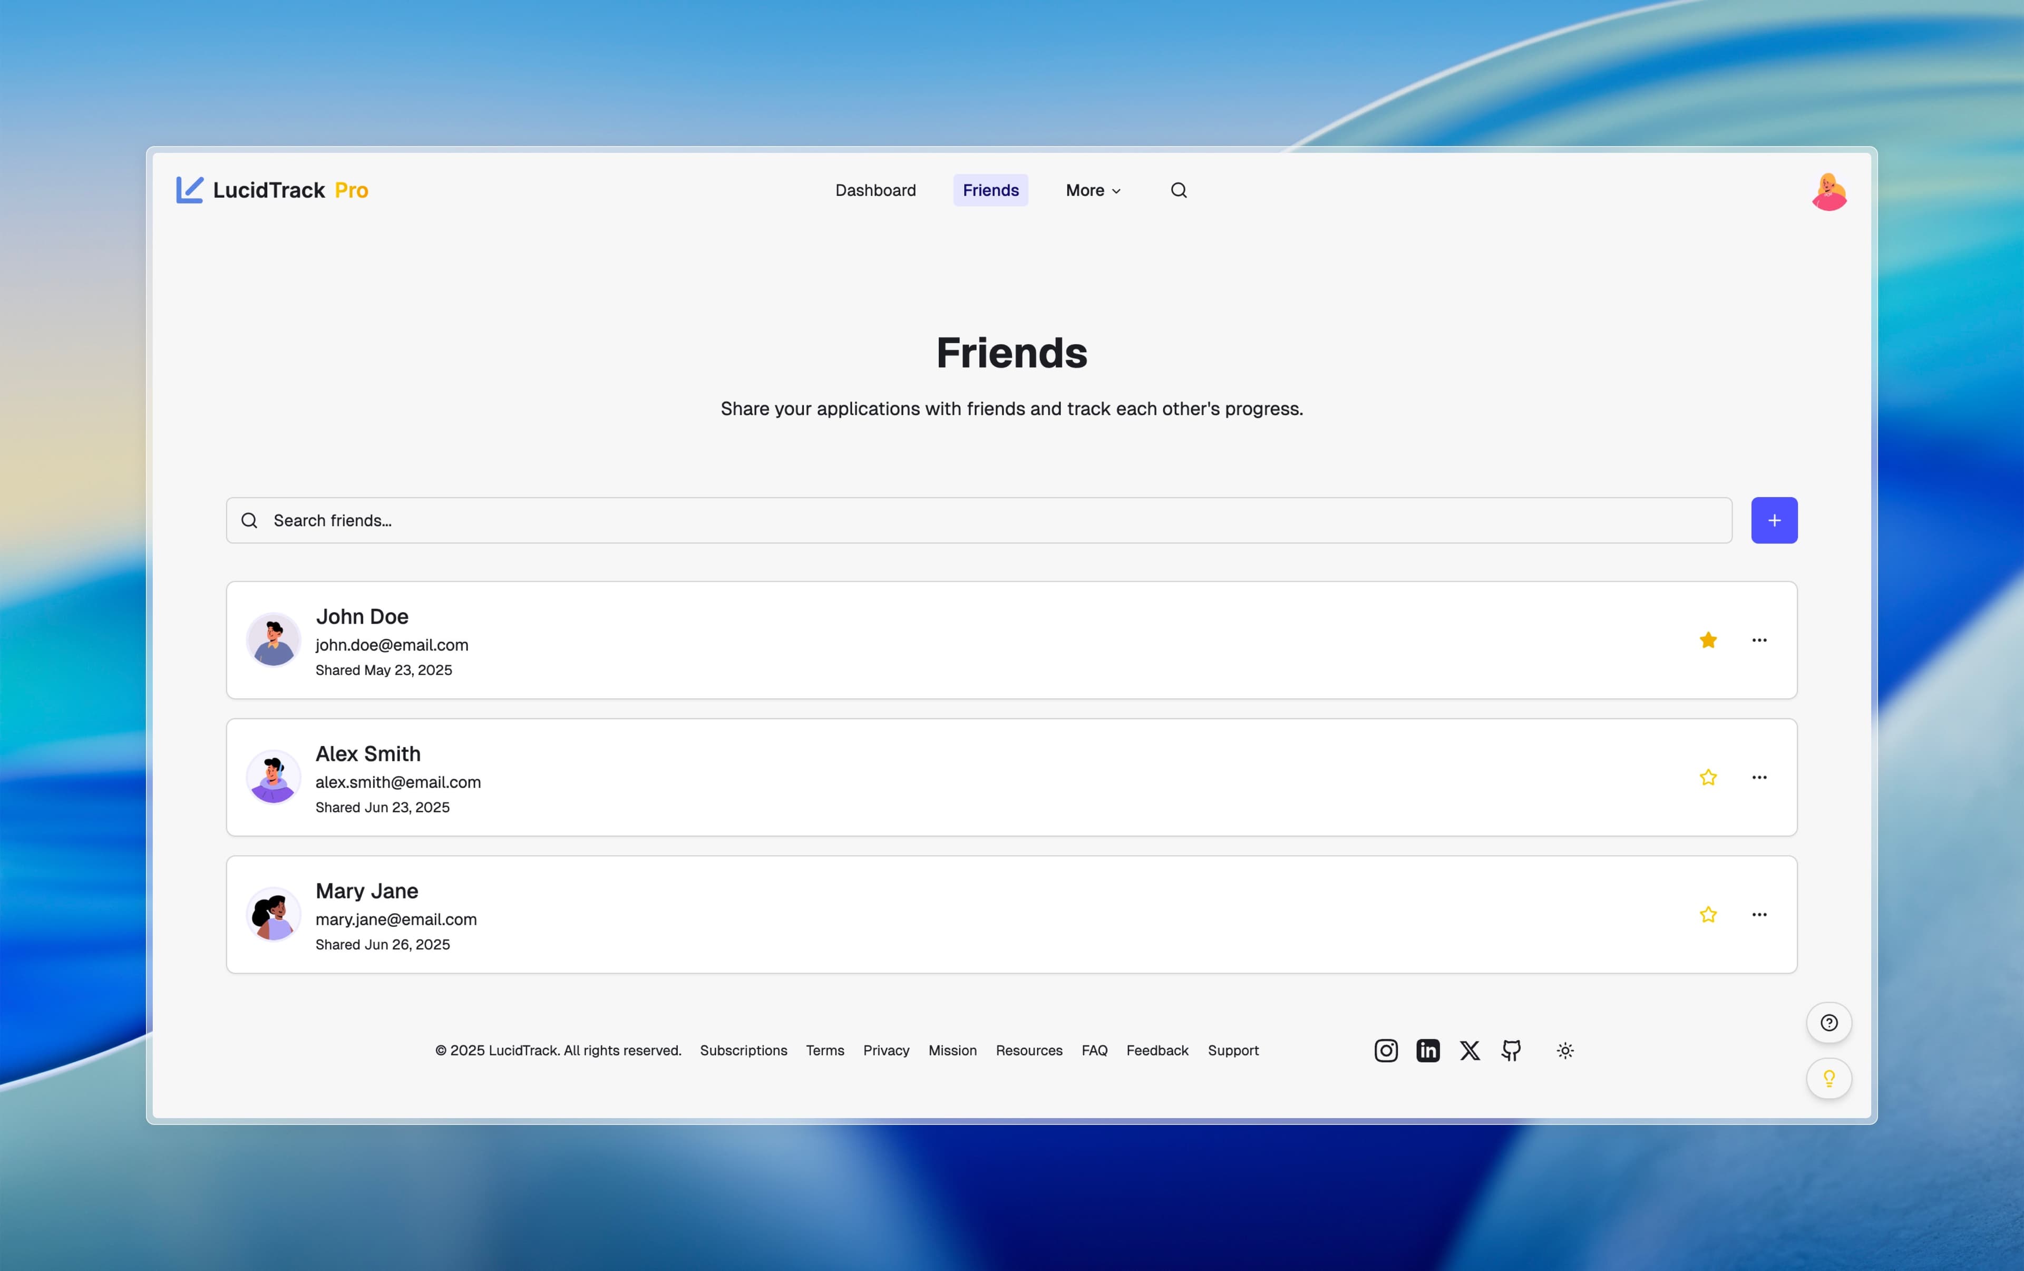Favorite Alex Smith by clicking his star
The image size is (2024, 1271).
pyautogui.click(x=1708, y=777)
